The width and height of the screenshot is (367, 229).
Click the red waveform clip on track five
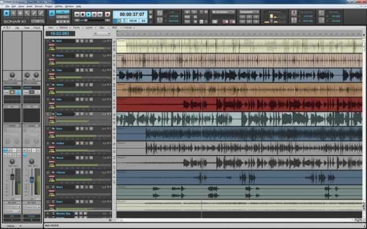coord(239,104)
